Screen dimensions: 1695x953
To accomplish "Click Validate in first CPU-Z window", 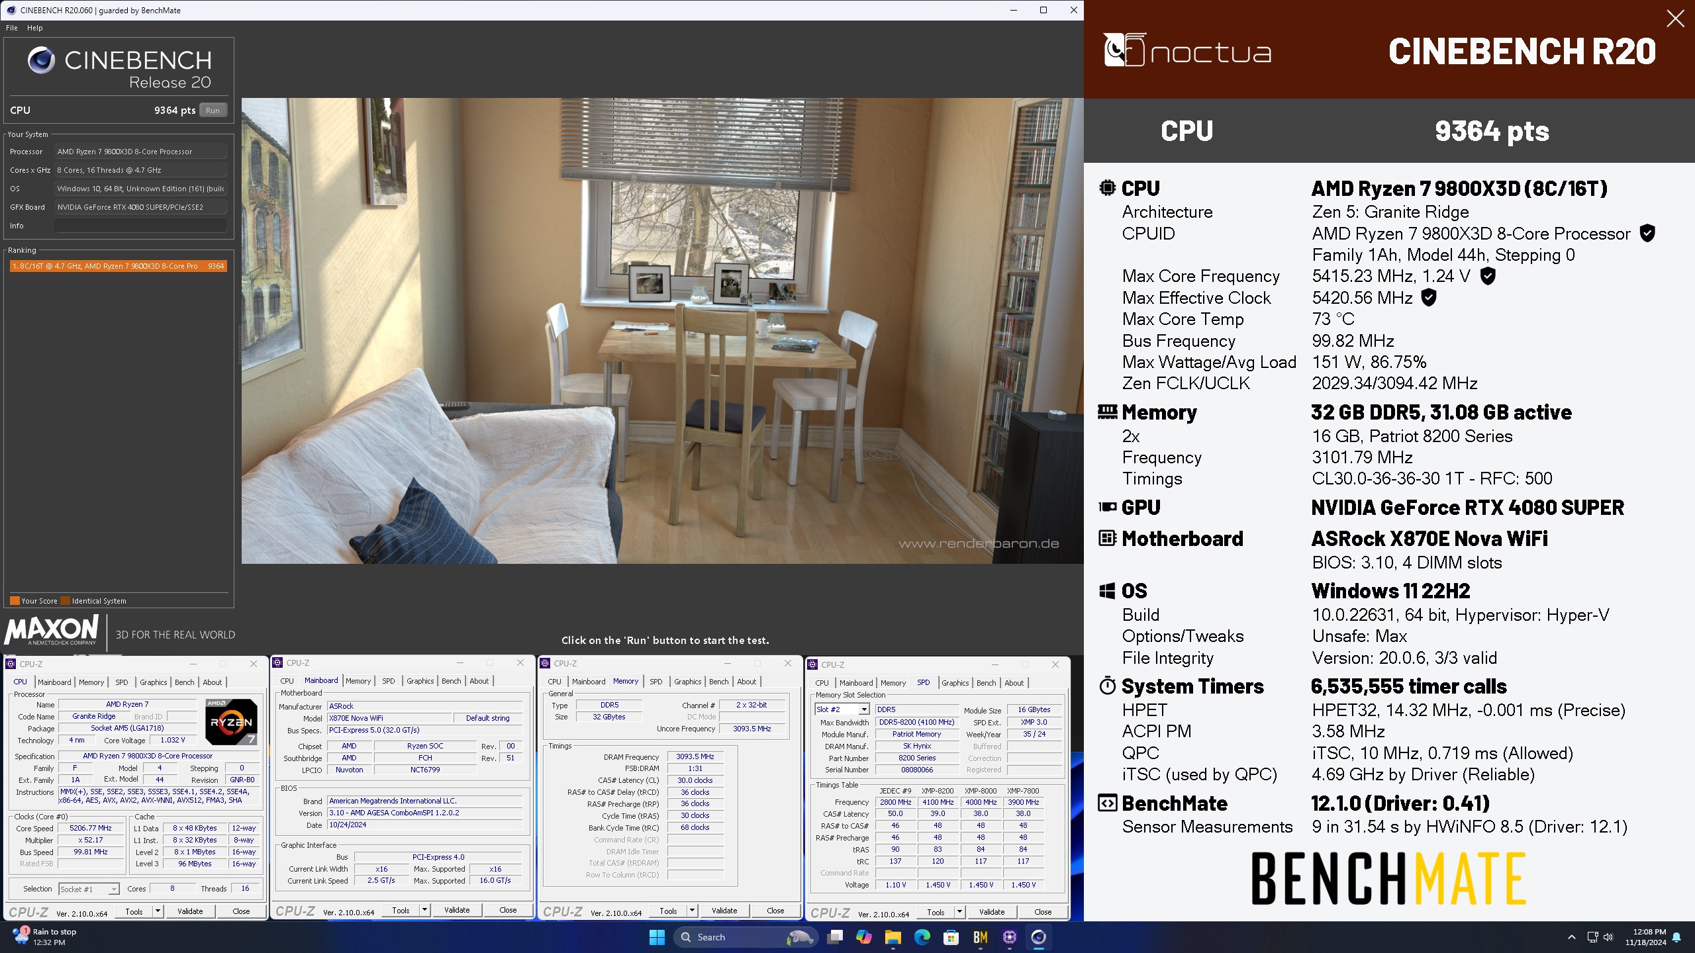I will 190,911.
